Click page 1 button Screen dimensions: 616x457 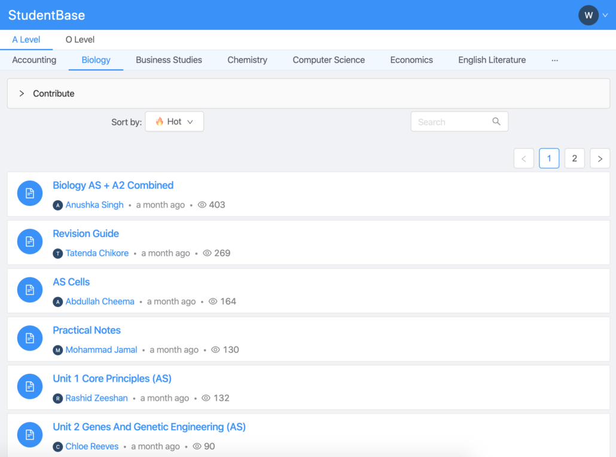tap(549, 159)
